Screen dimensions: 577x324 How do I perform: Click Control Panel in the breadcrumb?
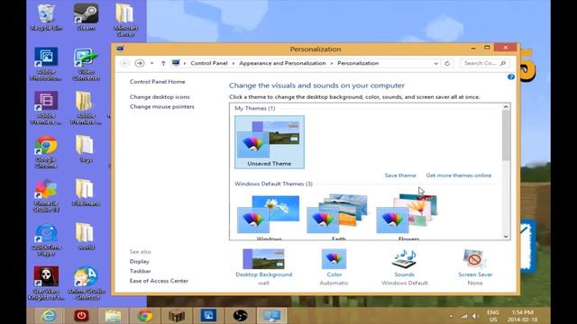[209, 63]
